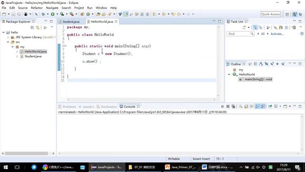
Task: Collapse the my package node
Action: (x=12, y=47)
